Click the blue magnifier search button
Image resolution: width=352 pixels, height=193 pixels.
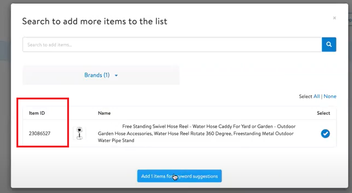point(329,44)
